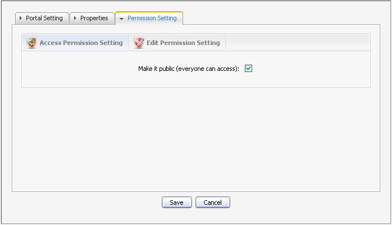Click the empty space beside the public checkbox

coord(309,69)
